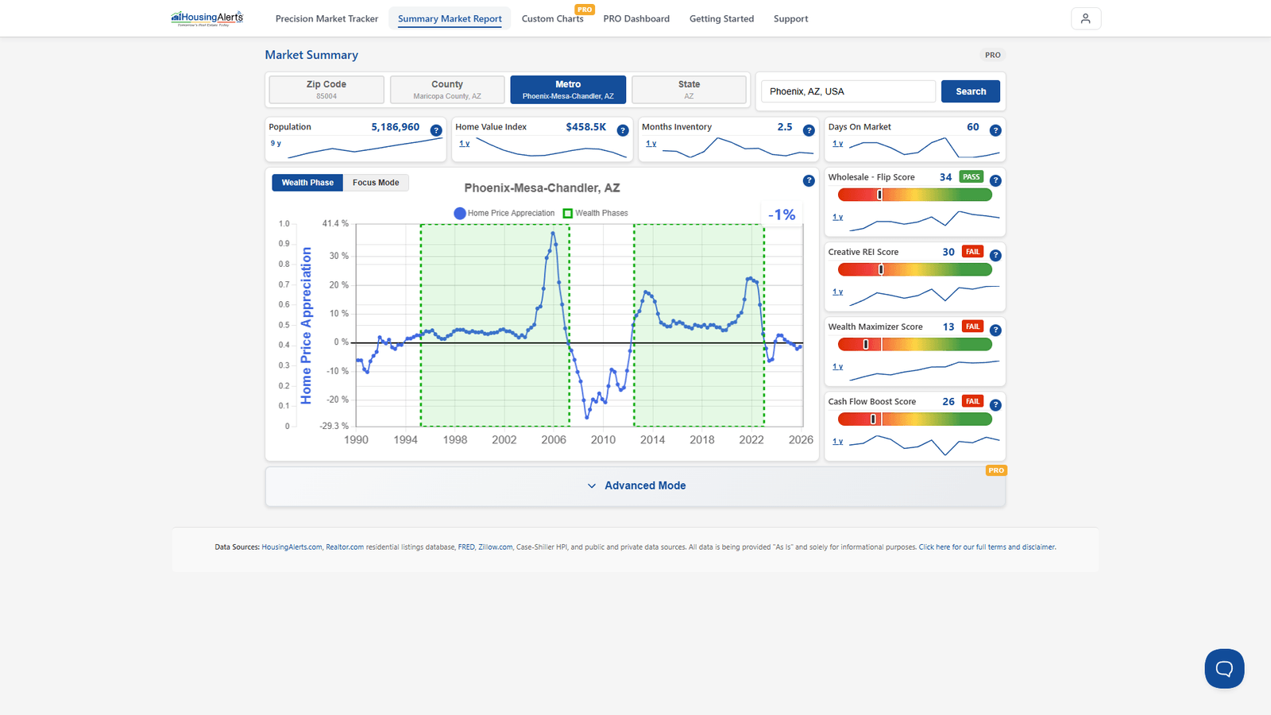Open Wholesale - Flip Score help icon
This screenshot has height=715, width=1271.
click(x=995, y=180)
